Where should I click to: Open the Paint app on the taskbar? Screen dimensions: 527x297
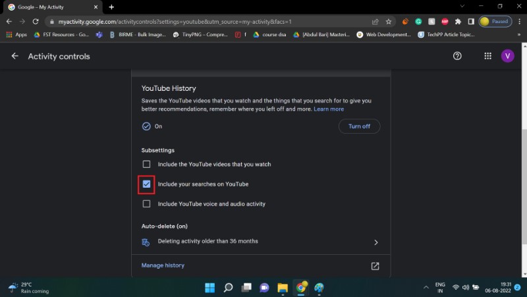tap(319, 288)
